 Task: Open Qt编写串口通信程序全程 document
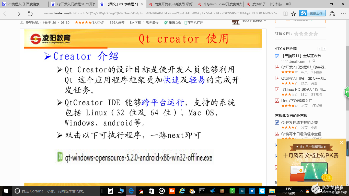[x=303, y=134]
